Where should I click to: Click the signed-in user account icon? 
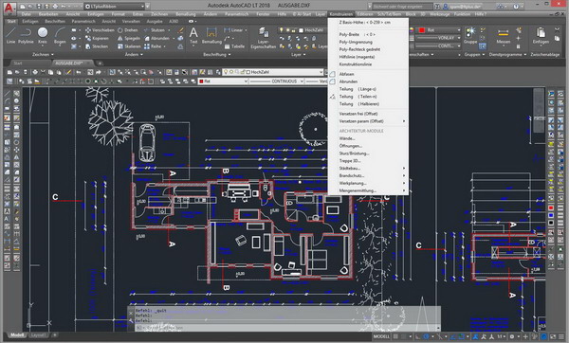click(446, 7)
